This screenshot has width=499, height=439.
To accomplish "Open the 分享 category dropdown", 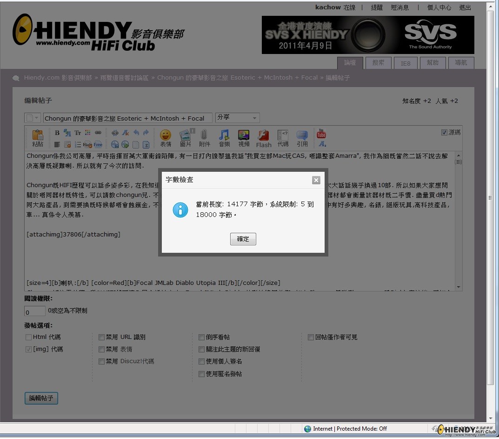I will coord(237,118).
